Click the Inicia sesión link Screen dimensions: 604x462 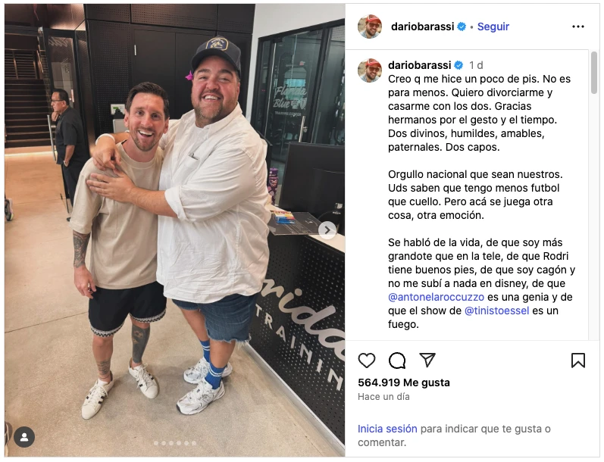(x=387, y=429)
